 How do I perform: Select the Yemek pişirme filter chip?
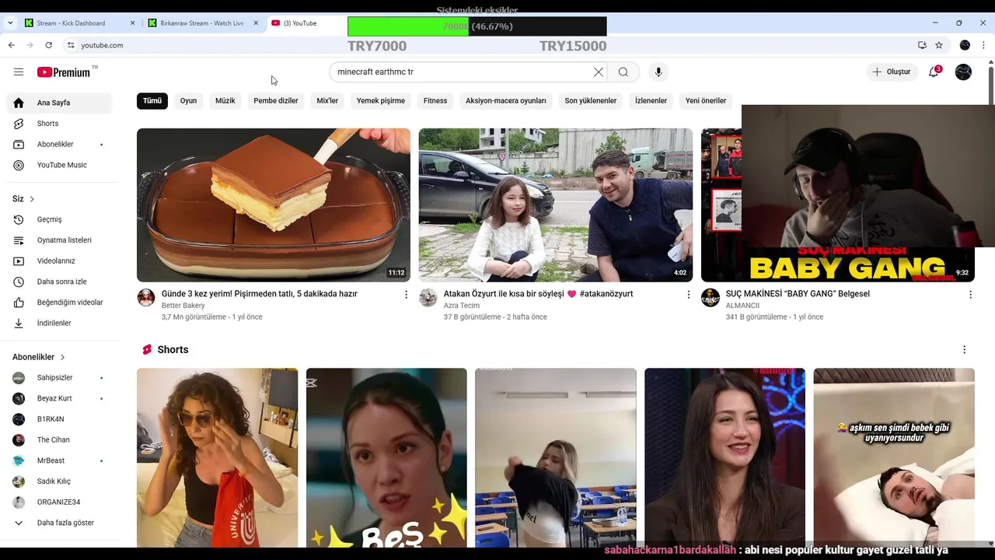point(381,101)
